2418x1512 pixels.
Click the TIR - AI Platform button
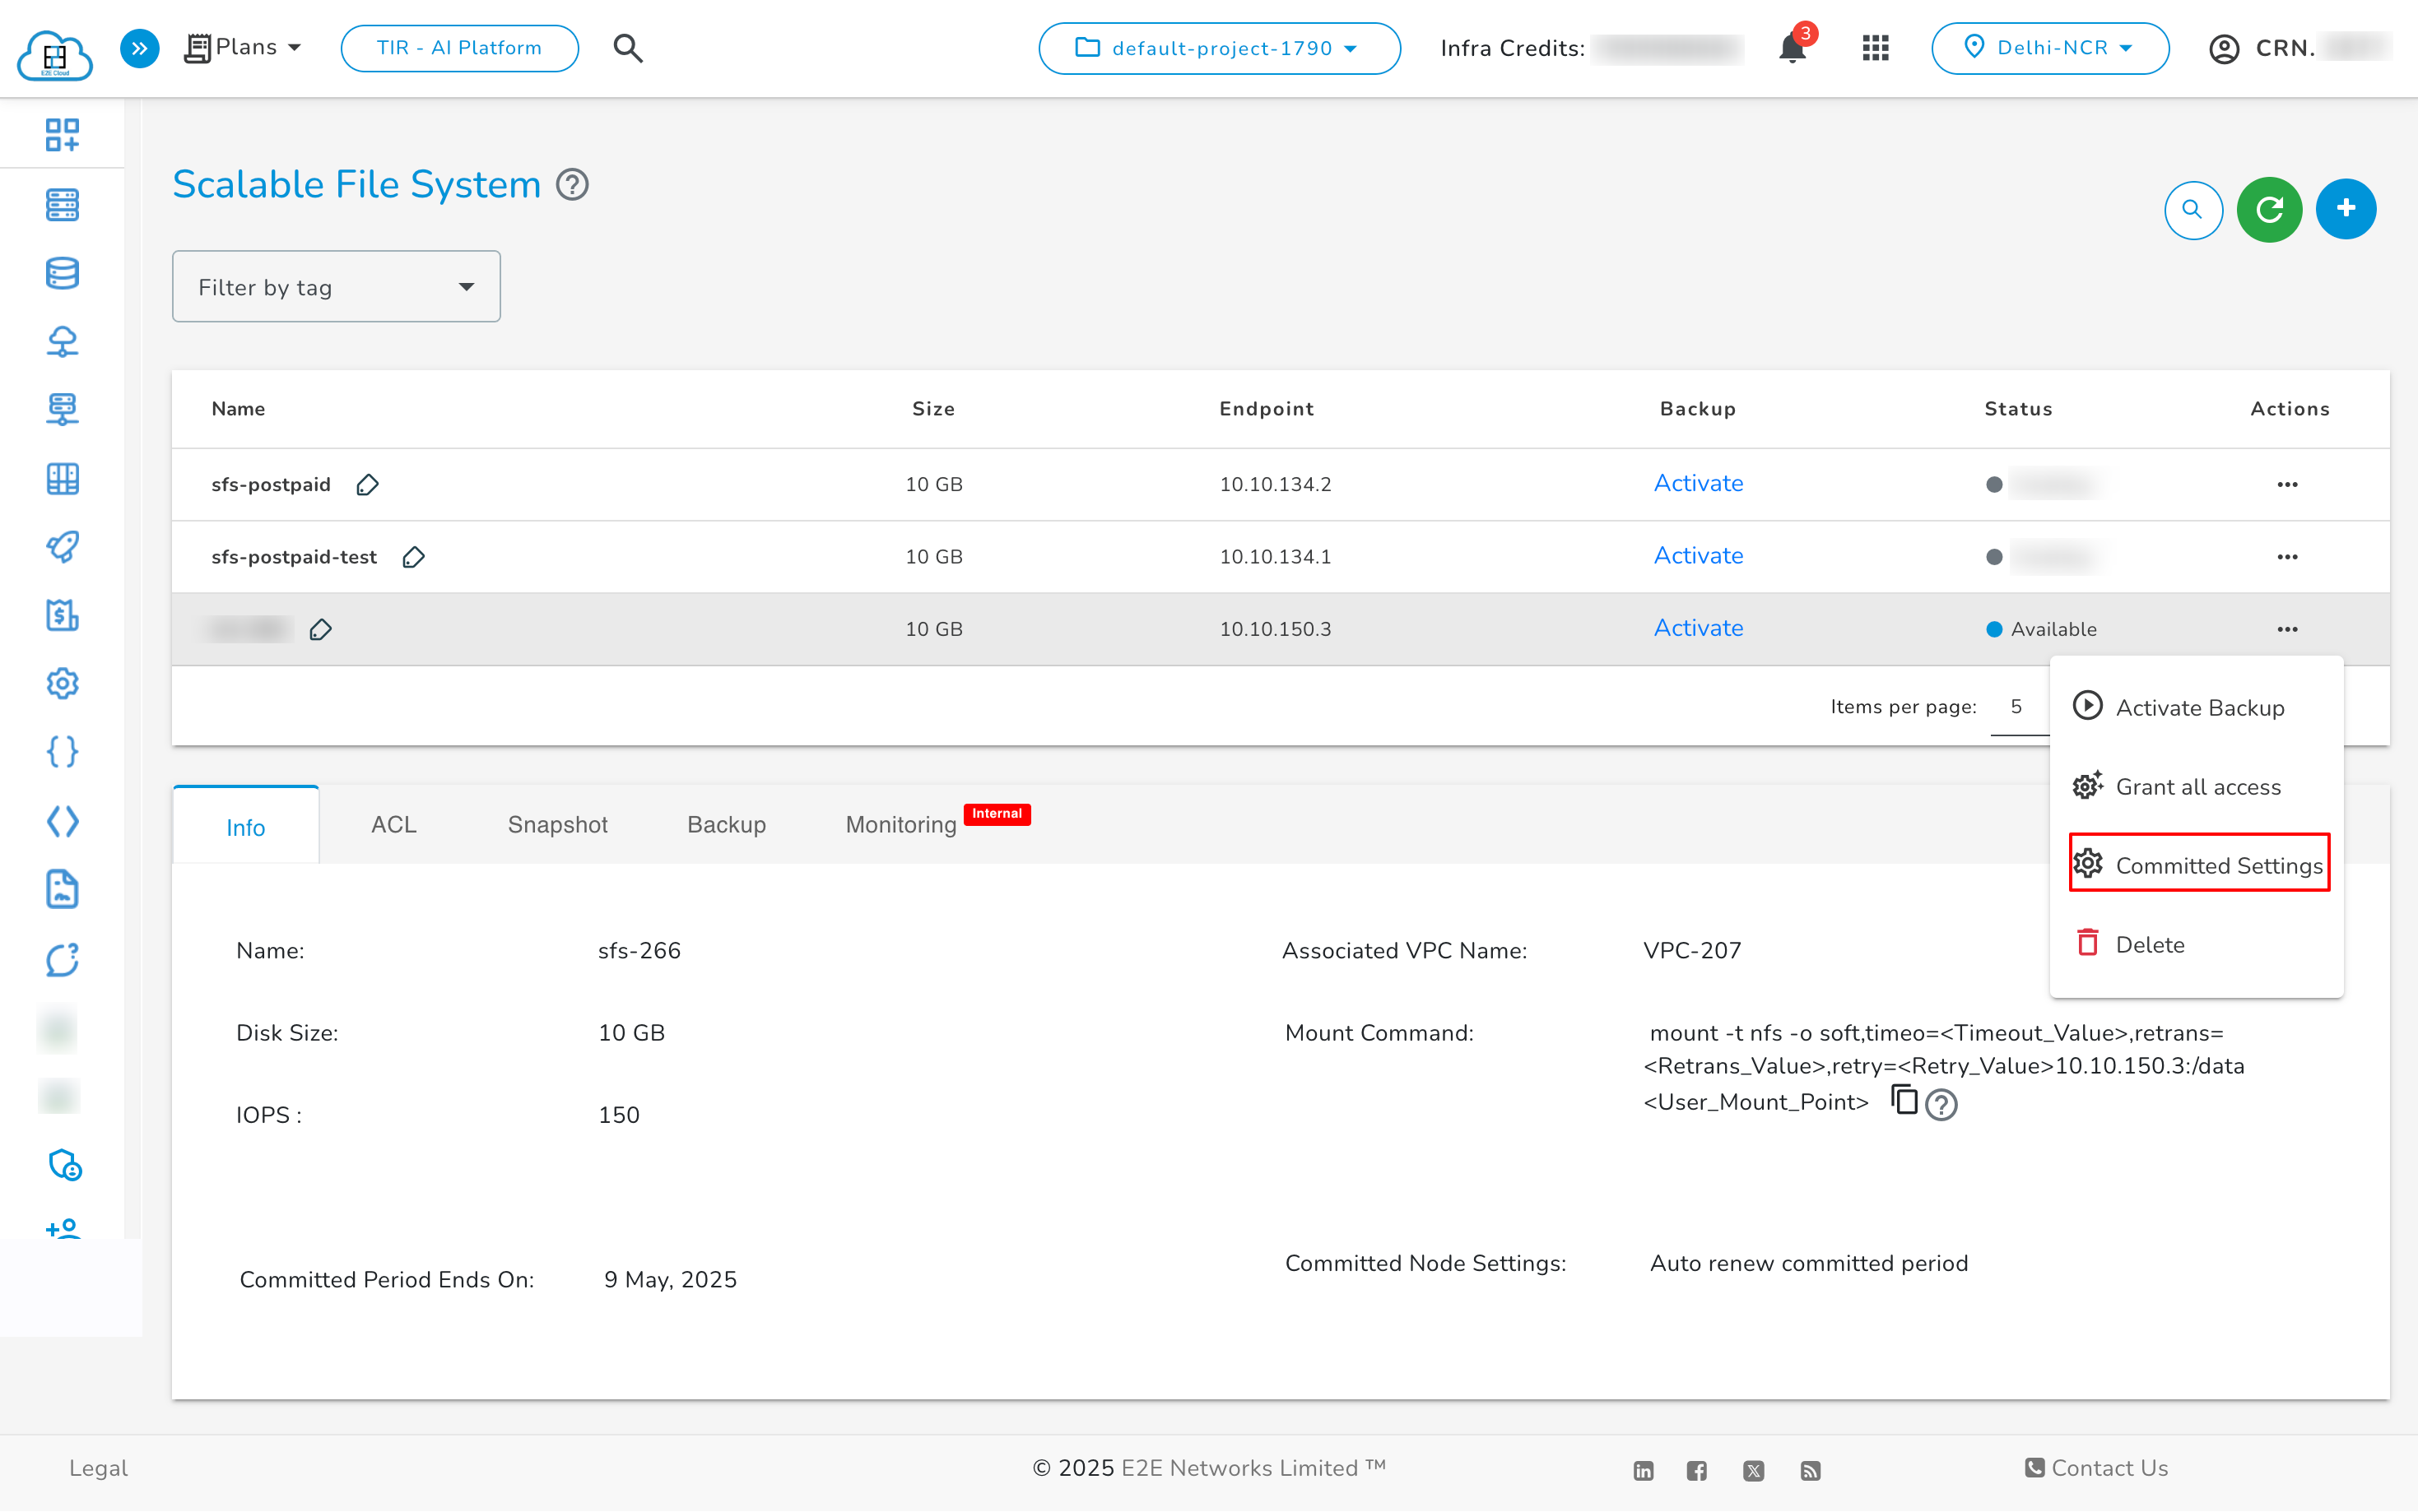click(x=459, y=48)
